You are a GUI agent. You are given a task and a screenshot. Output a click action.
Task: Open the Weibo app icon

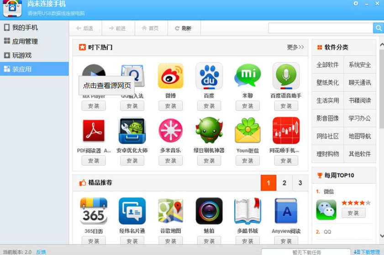pos(171,76)
